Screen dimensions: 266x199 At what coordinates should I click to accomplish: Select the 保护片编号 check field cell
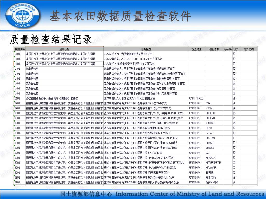coord(214,182)
